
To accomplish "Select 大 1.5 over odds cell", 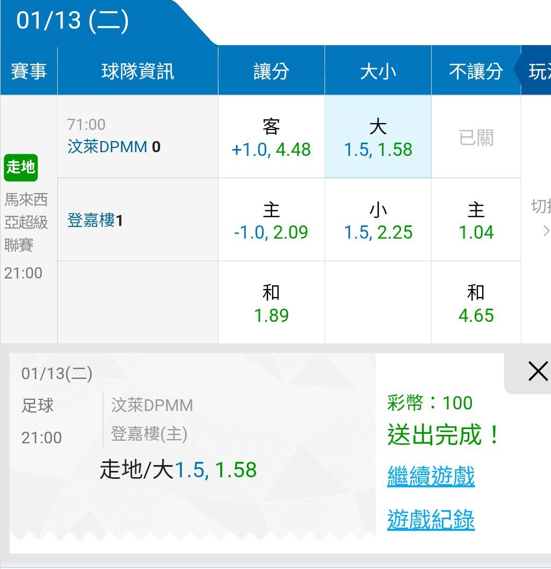I will coord(378,137).
